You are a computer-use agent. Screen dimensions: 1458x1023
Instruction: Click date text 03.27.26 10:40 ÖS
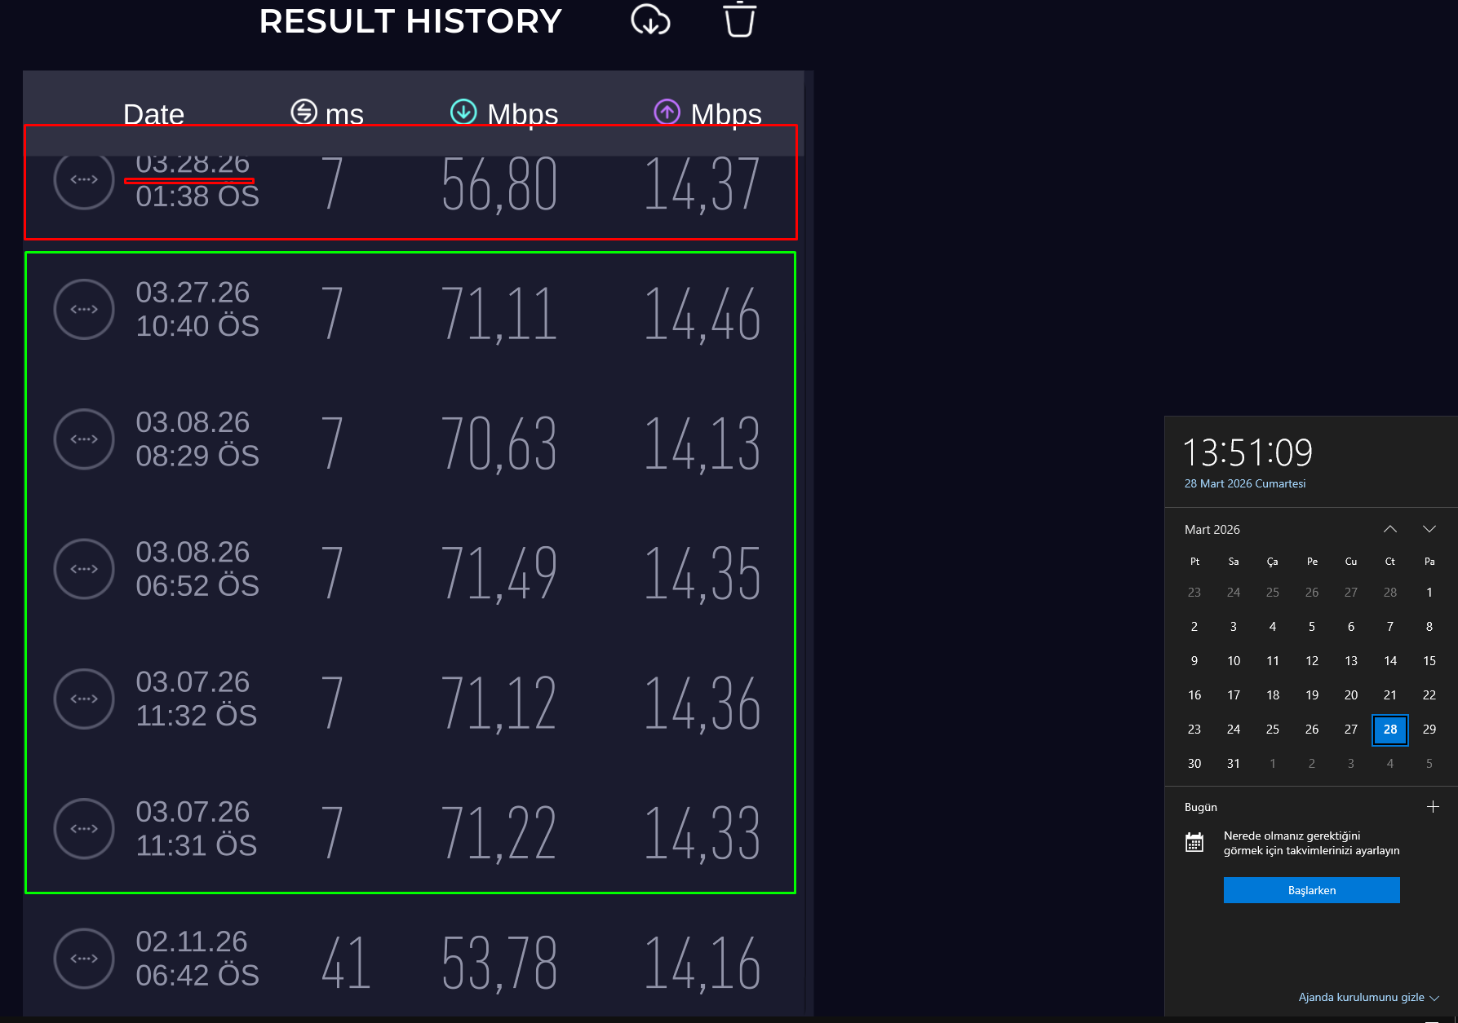[197, 309]
